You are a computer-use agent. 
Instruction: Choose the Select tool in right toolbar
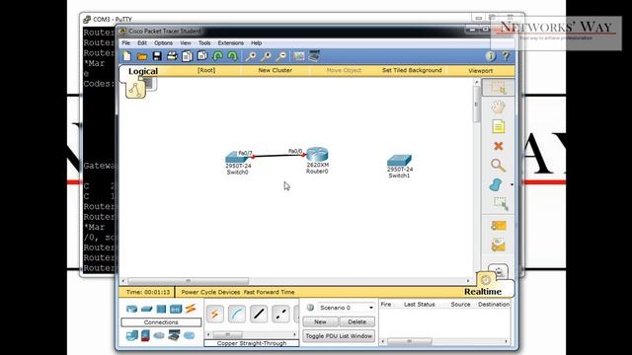tap(498, 88)
